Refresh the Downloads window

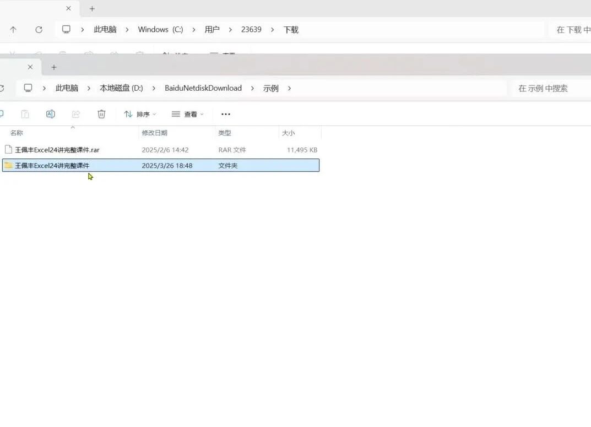39,29
